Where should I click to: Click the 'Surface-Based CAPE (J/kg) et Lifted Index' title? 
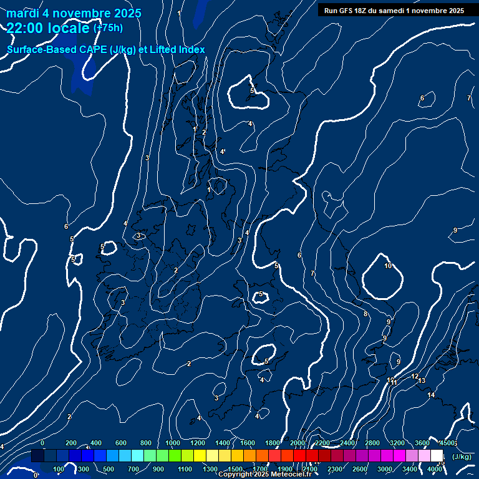coord(106,49)
